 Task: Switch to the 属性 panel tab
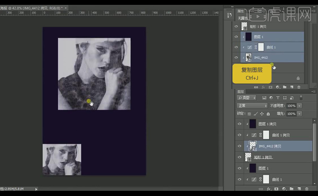(x=241, y=11)
